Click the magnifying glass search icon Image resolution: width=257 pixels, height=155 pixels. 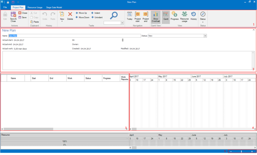(114, 15)
